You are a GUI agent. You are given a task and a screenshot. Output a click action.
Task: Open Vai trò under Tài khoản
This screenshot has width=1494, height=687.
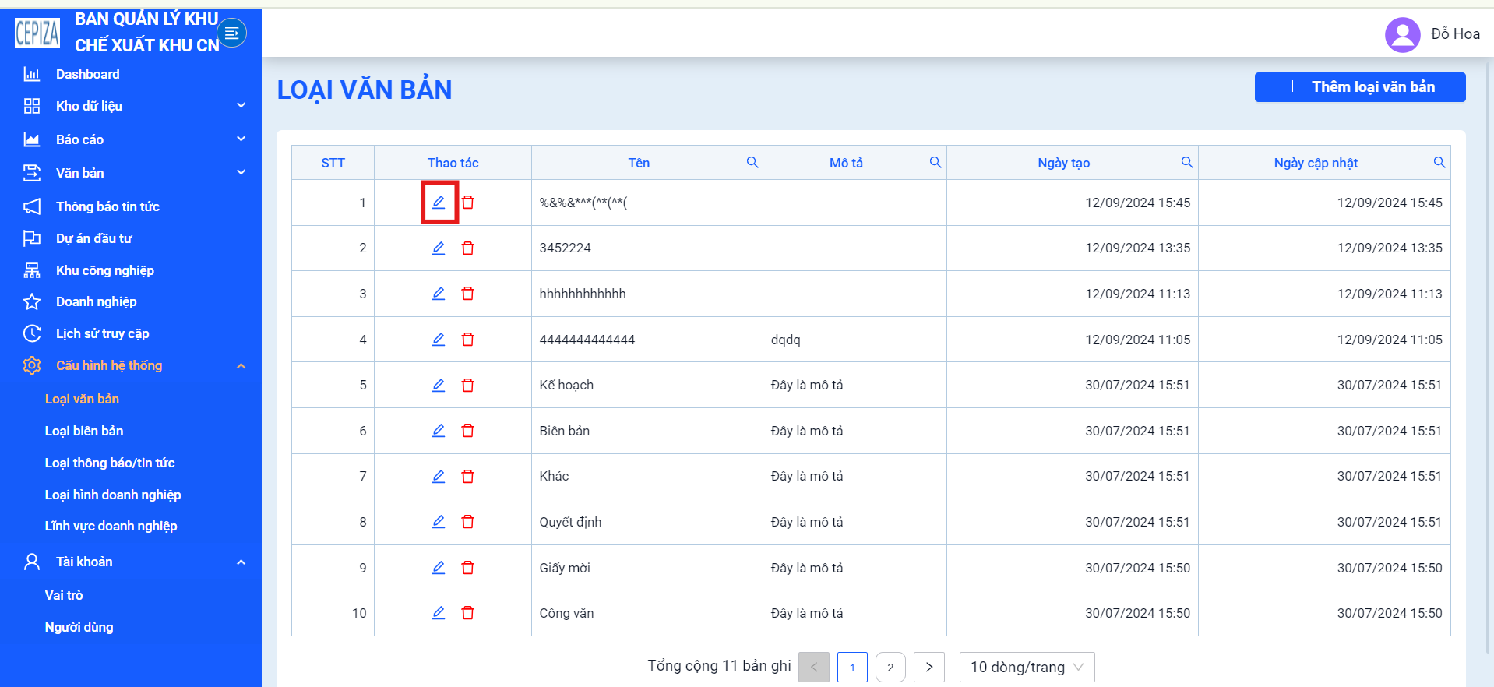(x=63, y=595)
